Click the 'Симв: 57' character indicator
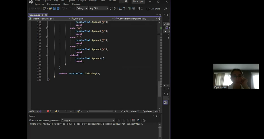 (135, 111)
